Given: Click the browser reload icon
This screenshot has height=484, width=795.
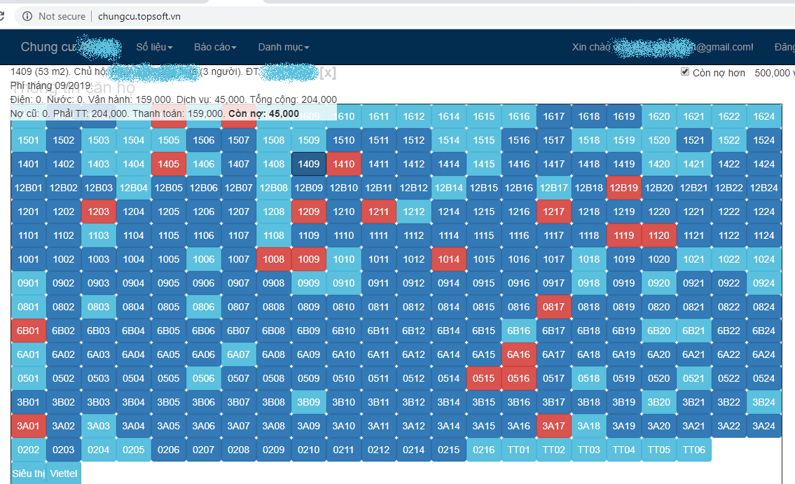Looking at the screenshot, I should pos(1,16).
